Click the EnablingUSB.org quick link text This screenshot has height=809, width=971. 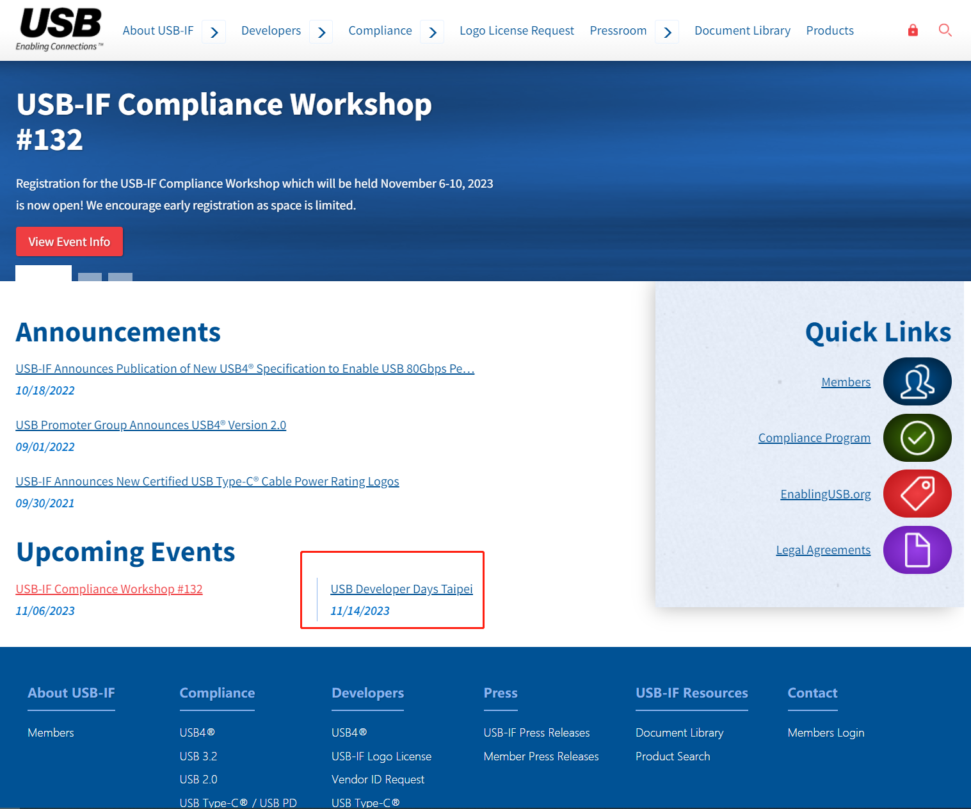pos(826,494)
